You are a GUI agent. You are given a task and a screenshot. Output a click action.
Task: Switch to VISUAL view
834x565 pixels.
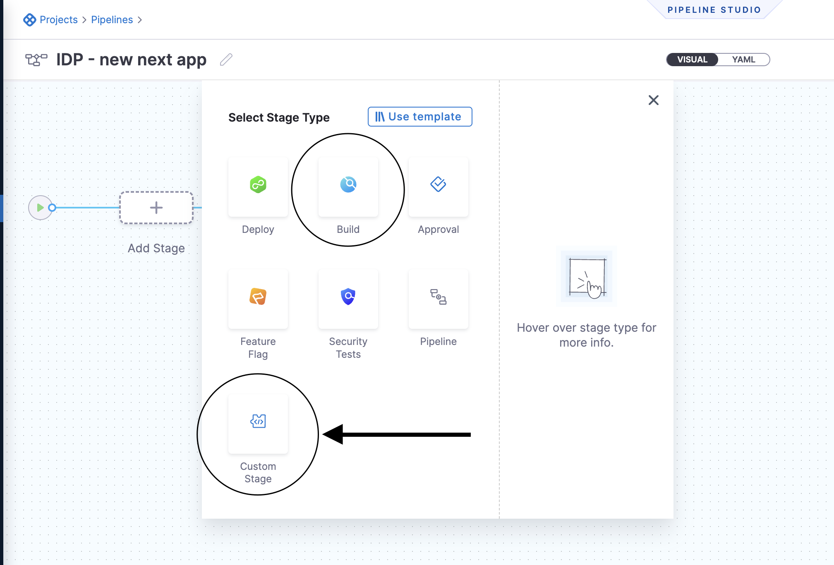tap(692, 60)
